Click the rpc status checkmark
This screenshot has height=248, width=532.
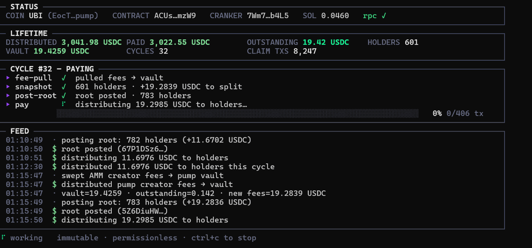[384, 15]
